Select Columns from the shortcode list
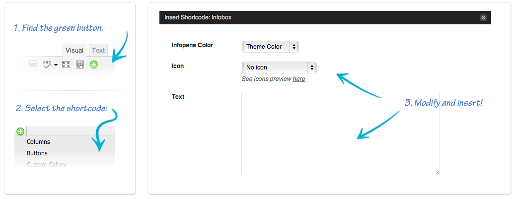The width and height of the screenshot is (516, 199). tap(39, 142)
